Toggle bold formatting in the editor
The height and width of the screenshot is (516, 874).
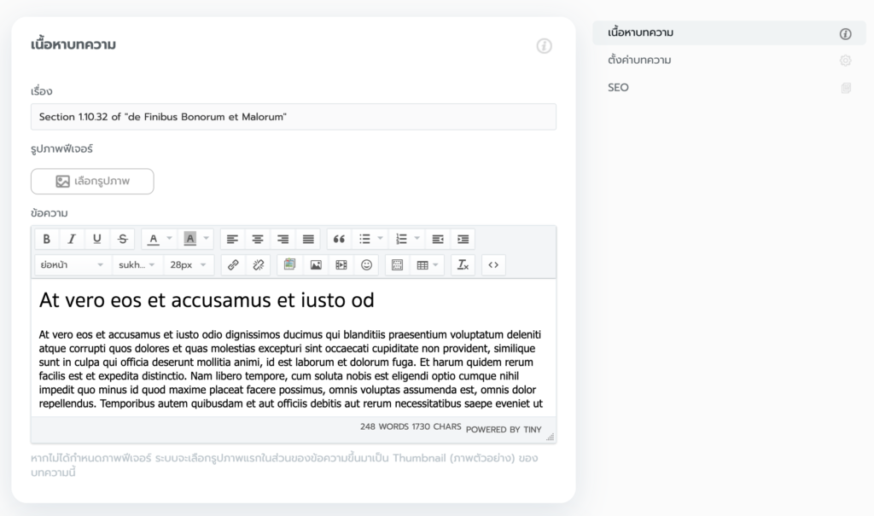coord(47,239)
